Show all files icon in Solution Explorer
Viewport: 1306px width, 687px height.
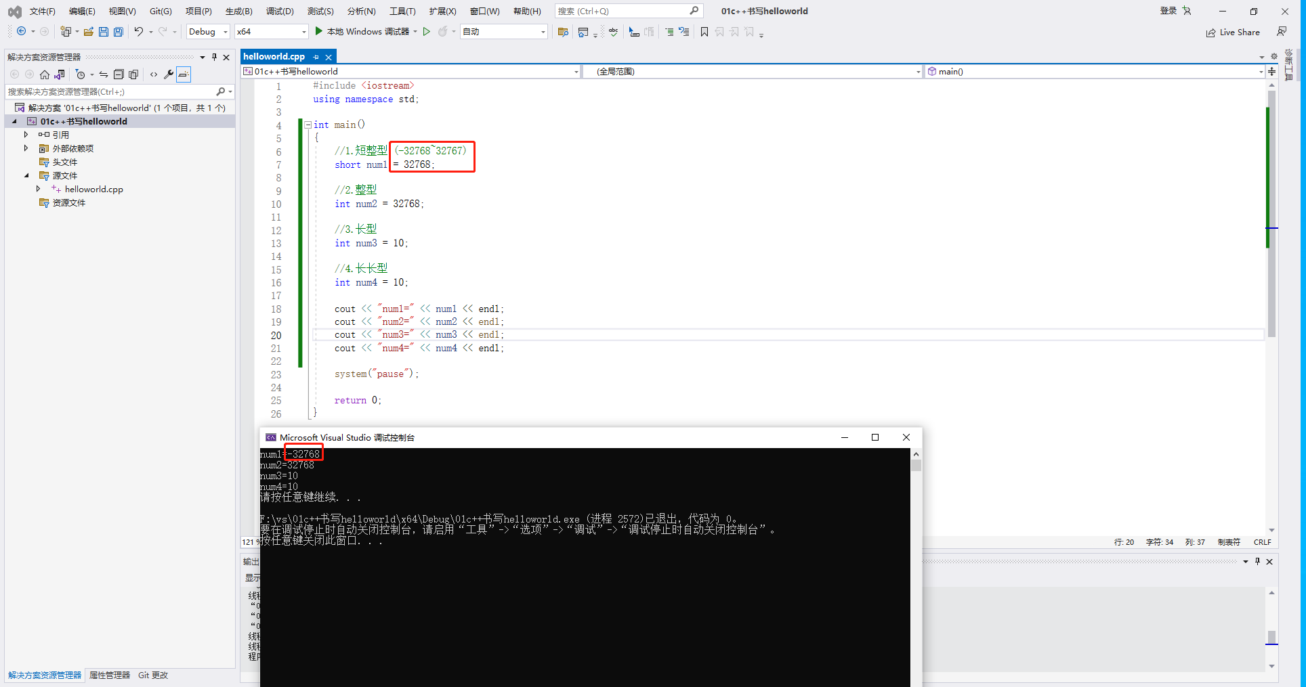[133, 74]
